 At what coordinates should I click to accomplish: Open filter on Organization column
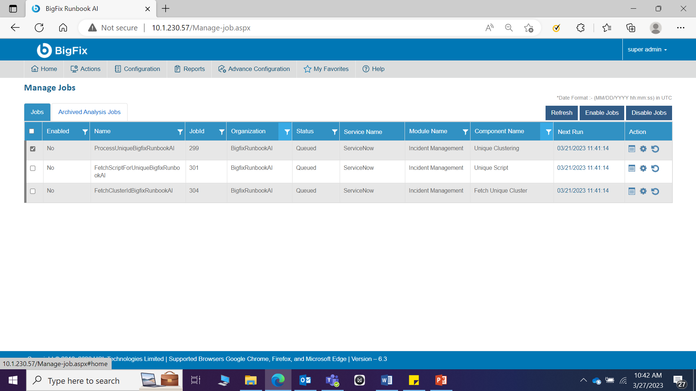pyautogui.click(x=287, y=132)
